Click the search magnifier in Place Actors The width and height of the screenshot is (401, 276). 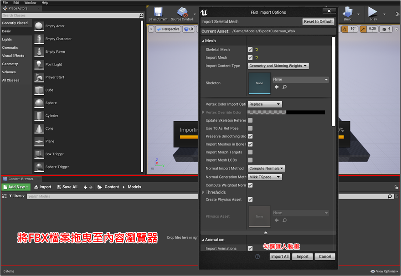[x=141, y=15]
